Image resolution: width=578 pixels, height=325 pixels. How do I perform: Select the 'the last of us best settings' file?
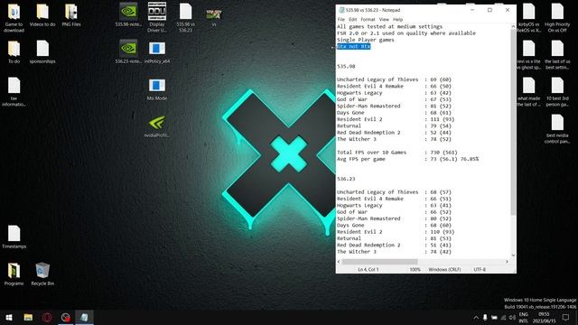[x=557, y=55]
